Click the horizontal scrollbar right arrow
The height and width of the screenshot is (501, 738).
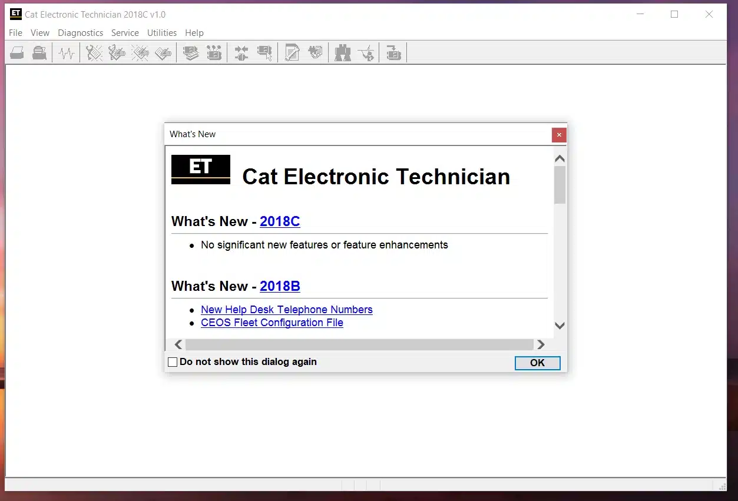click(x=541, y=344)
